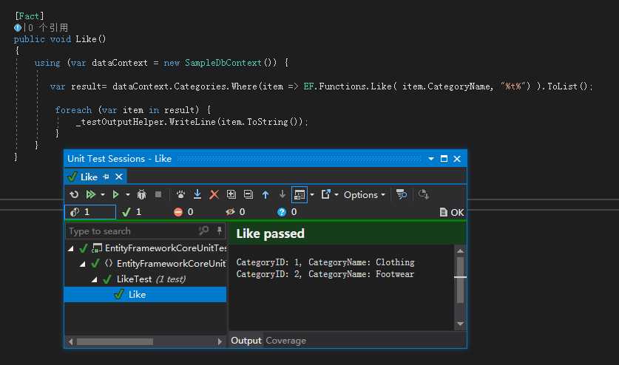Viewport: 619px width, 365px height.
Task: Click the tree horizontal scrollbar thumb
Action: click(115, 341)
